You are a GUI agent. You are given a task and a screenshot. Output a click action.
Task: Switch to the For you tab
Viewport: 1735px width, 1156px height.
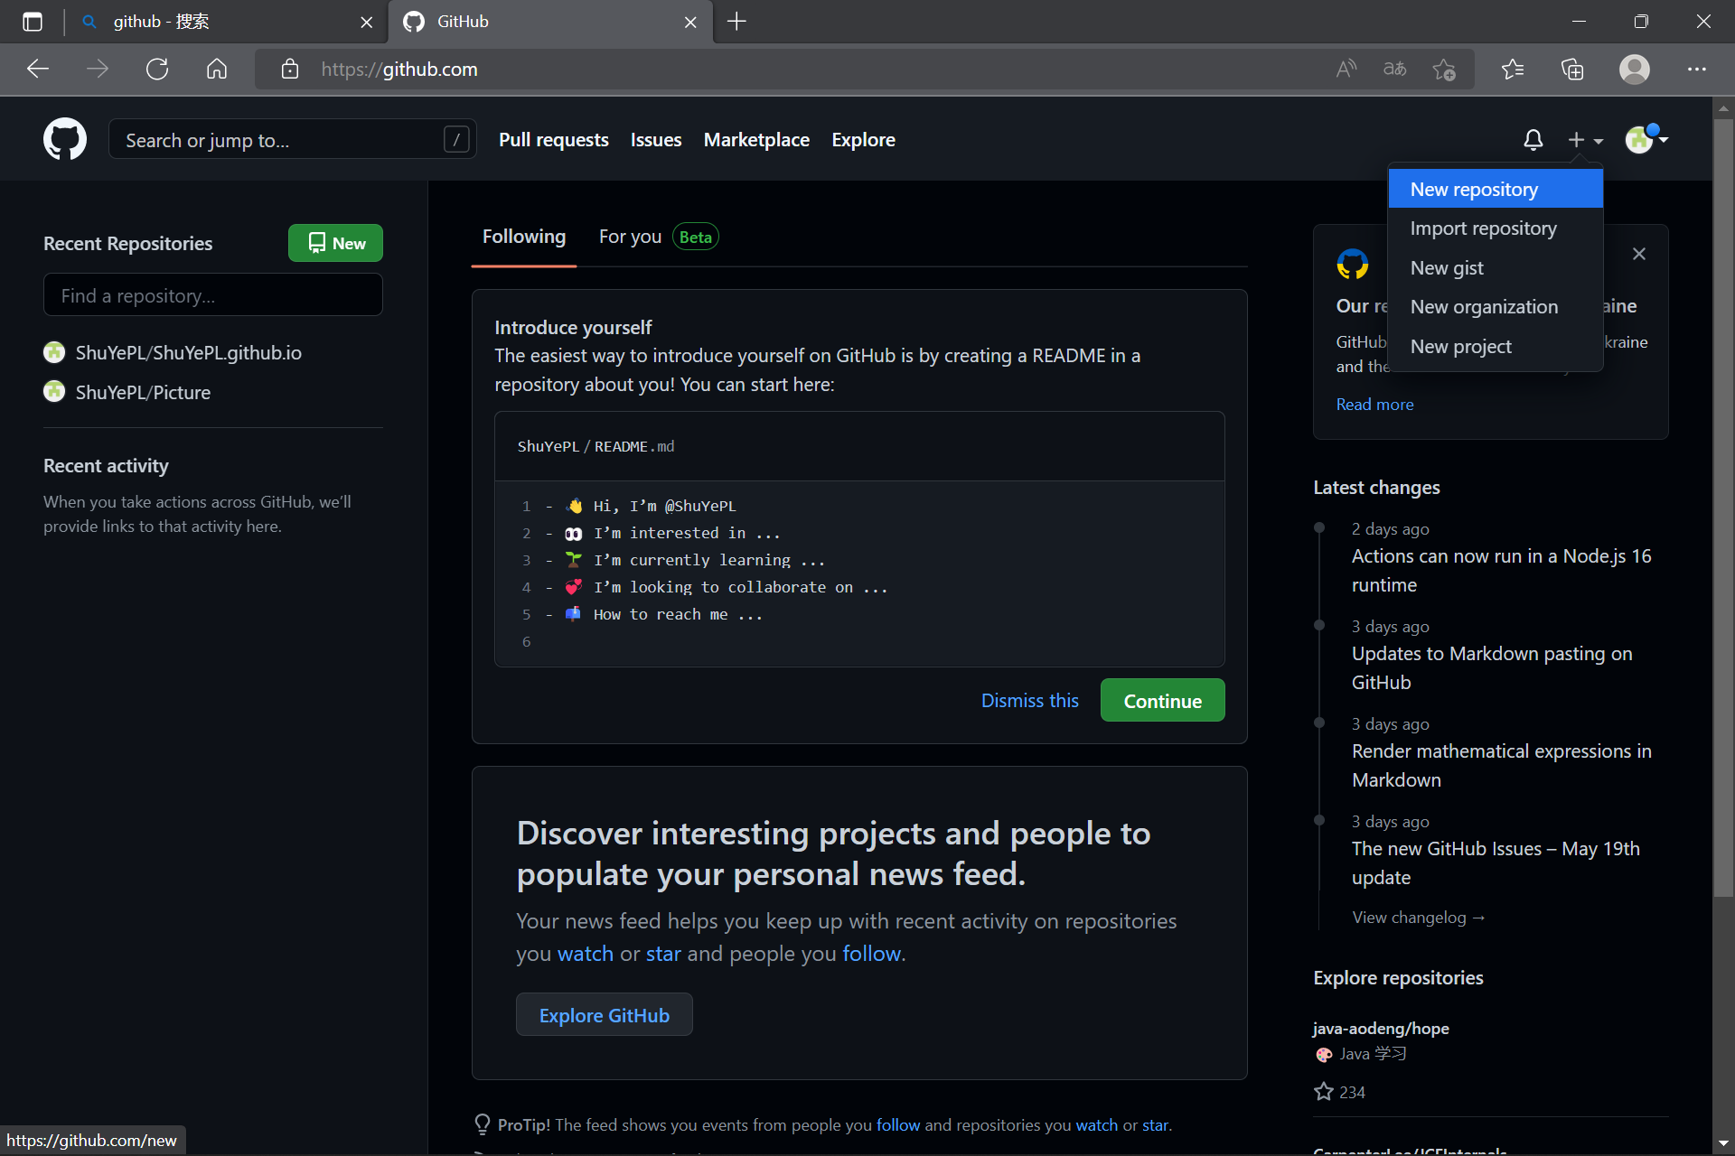click(631, 237)
